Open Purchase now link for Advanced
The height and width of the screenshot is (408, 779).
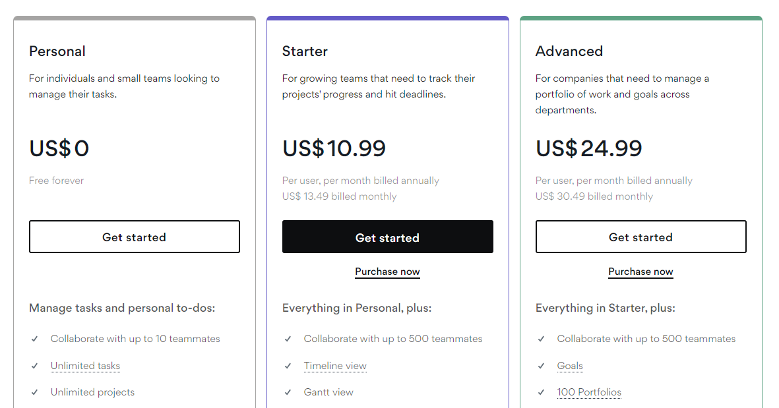[x=640, y=272]
